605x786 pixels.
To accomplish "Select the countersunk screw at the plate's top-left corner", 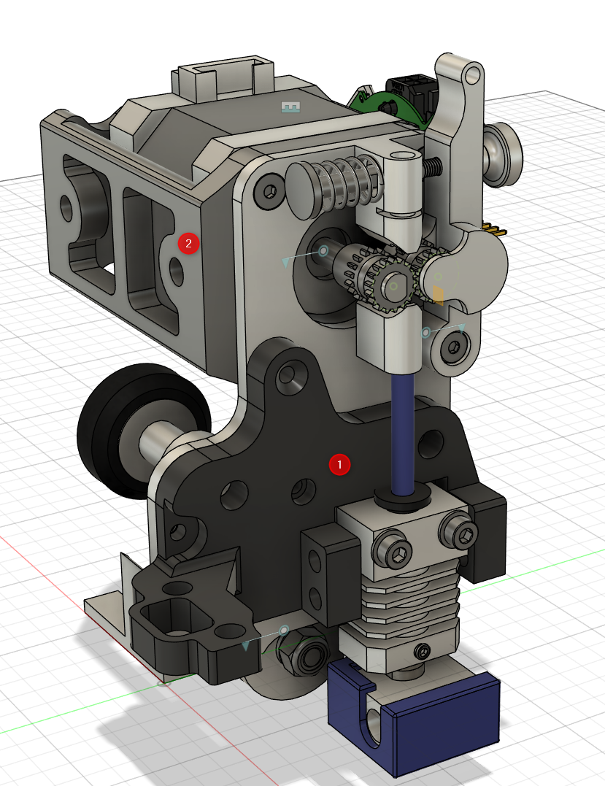I will click(x=270, y=192).
